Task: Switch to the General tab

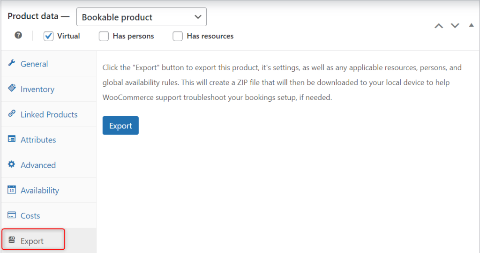Action: coord(34,64)
